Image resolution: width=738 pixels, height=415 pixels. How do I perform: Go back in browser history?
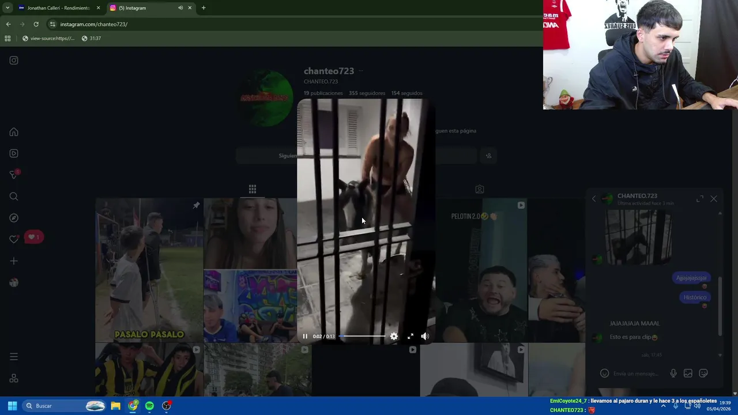[x=8, y=24]
